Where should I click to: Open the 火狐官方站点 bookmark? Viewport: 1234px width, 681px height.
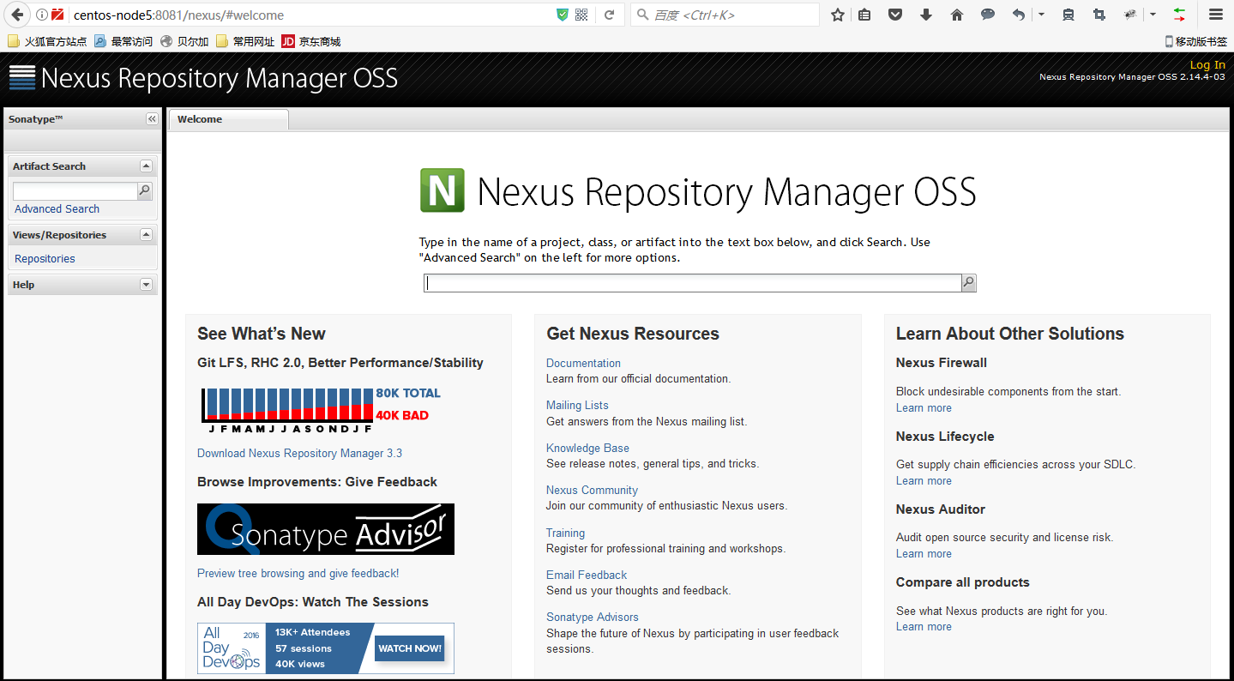tap(48, 41)
